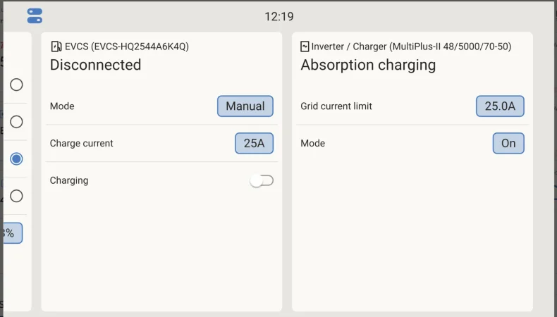Click the Inverter / Charger device icon
This screenshot has width=557, height=317.
point(305,46)
